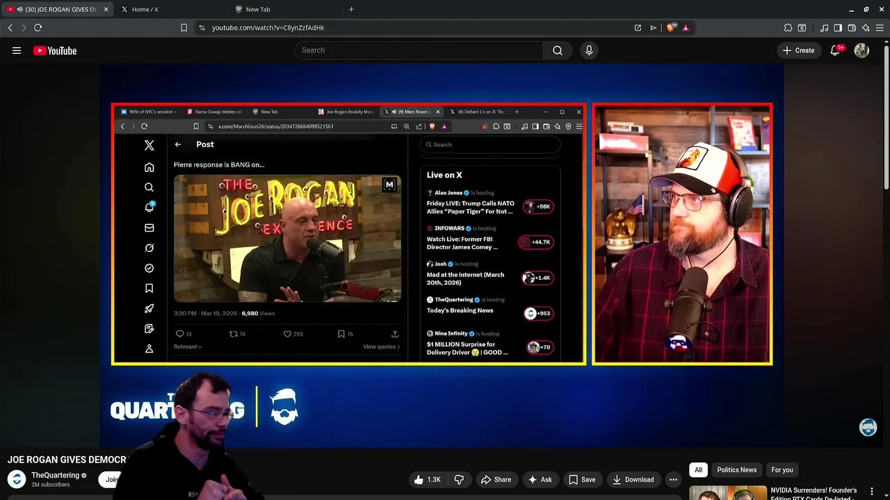Save the video to a playlist
This screenshot has width=890, height=500.
click(x=582, y=480)
